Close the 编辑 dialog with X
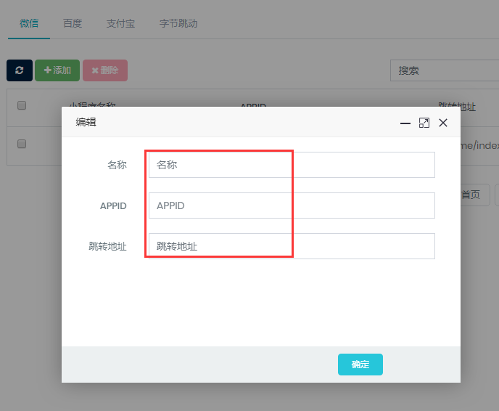499x411 pixels. click(443, 123)
